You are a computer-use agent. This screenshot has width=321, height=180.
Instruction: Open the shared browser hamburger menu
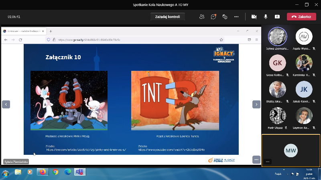[256, 40]
